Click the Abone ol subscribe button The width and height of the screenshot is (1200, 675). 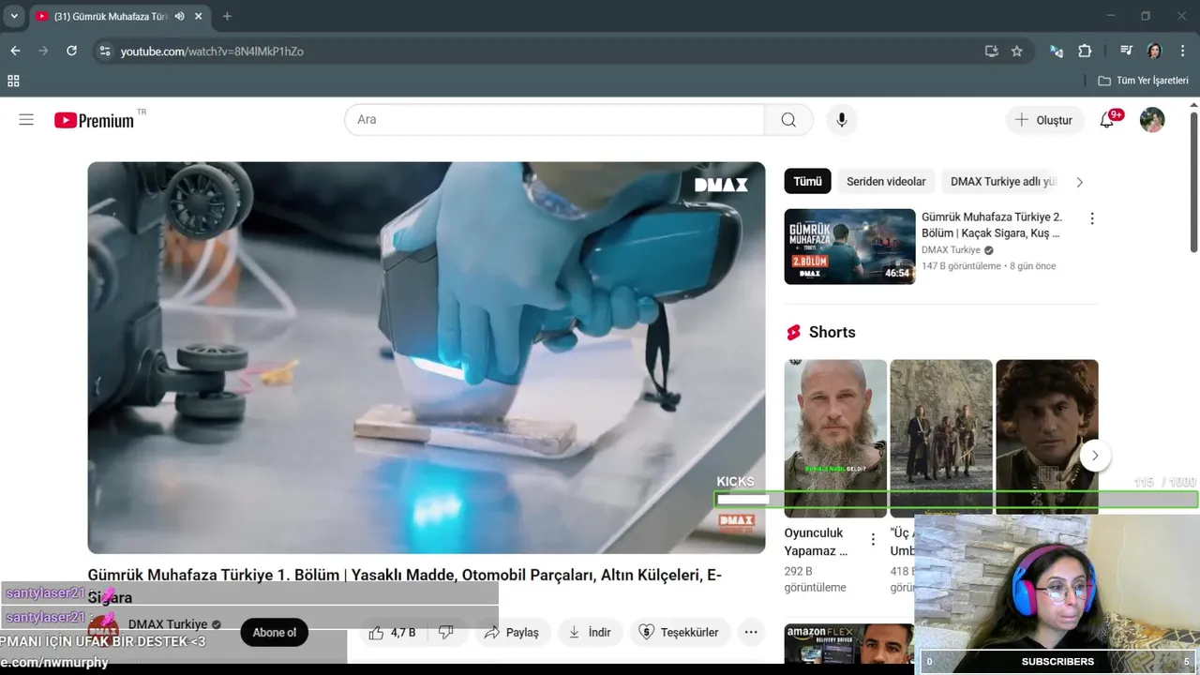click(274, 633)
